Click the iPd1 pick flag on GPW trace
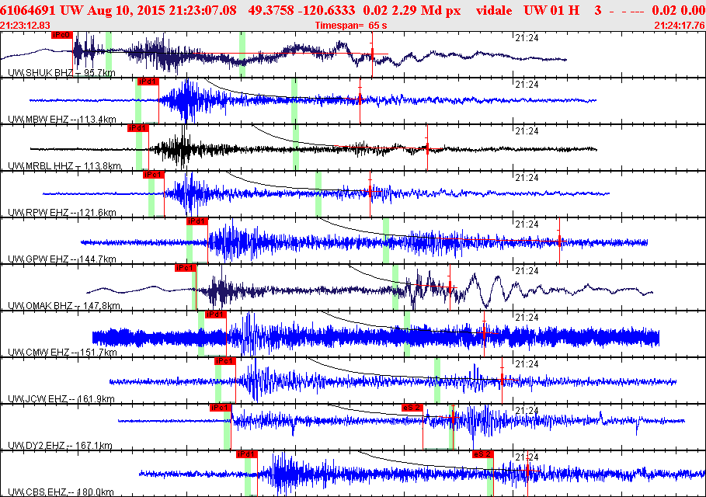 (196, 221)
